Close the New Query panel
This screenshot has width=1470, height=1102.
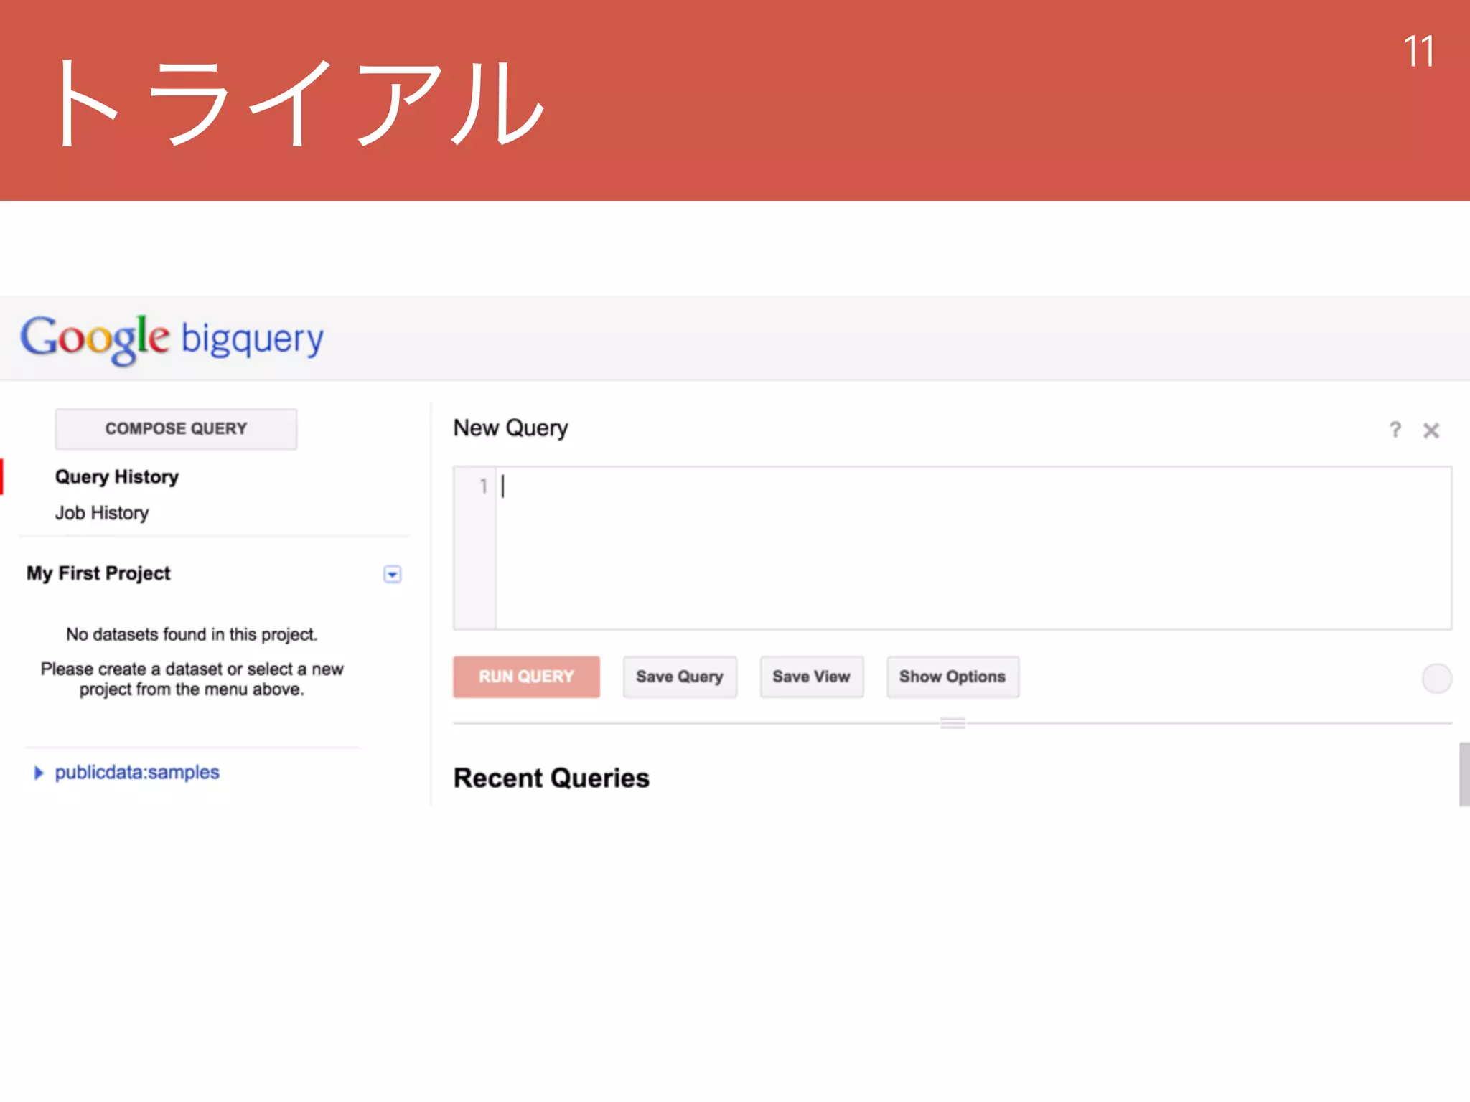click(x=1431, y=430)
